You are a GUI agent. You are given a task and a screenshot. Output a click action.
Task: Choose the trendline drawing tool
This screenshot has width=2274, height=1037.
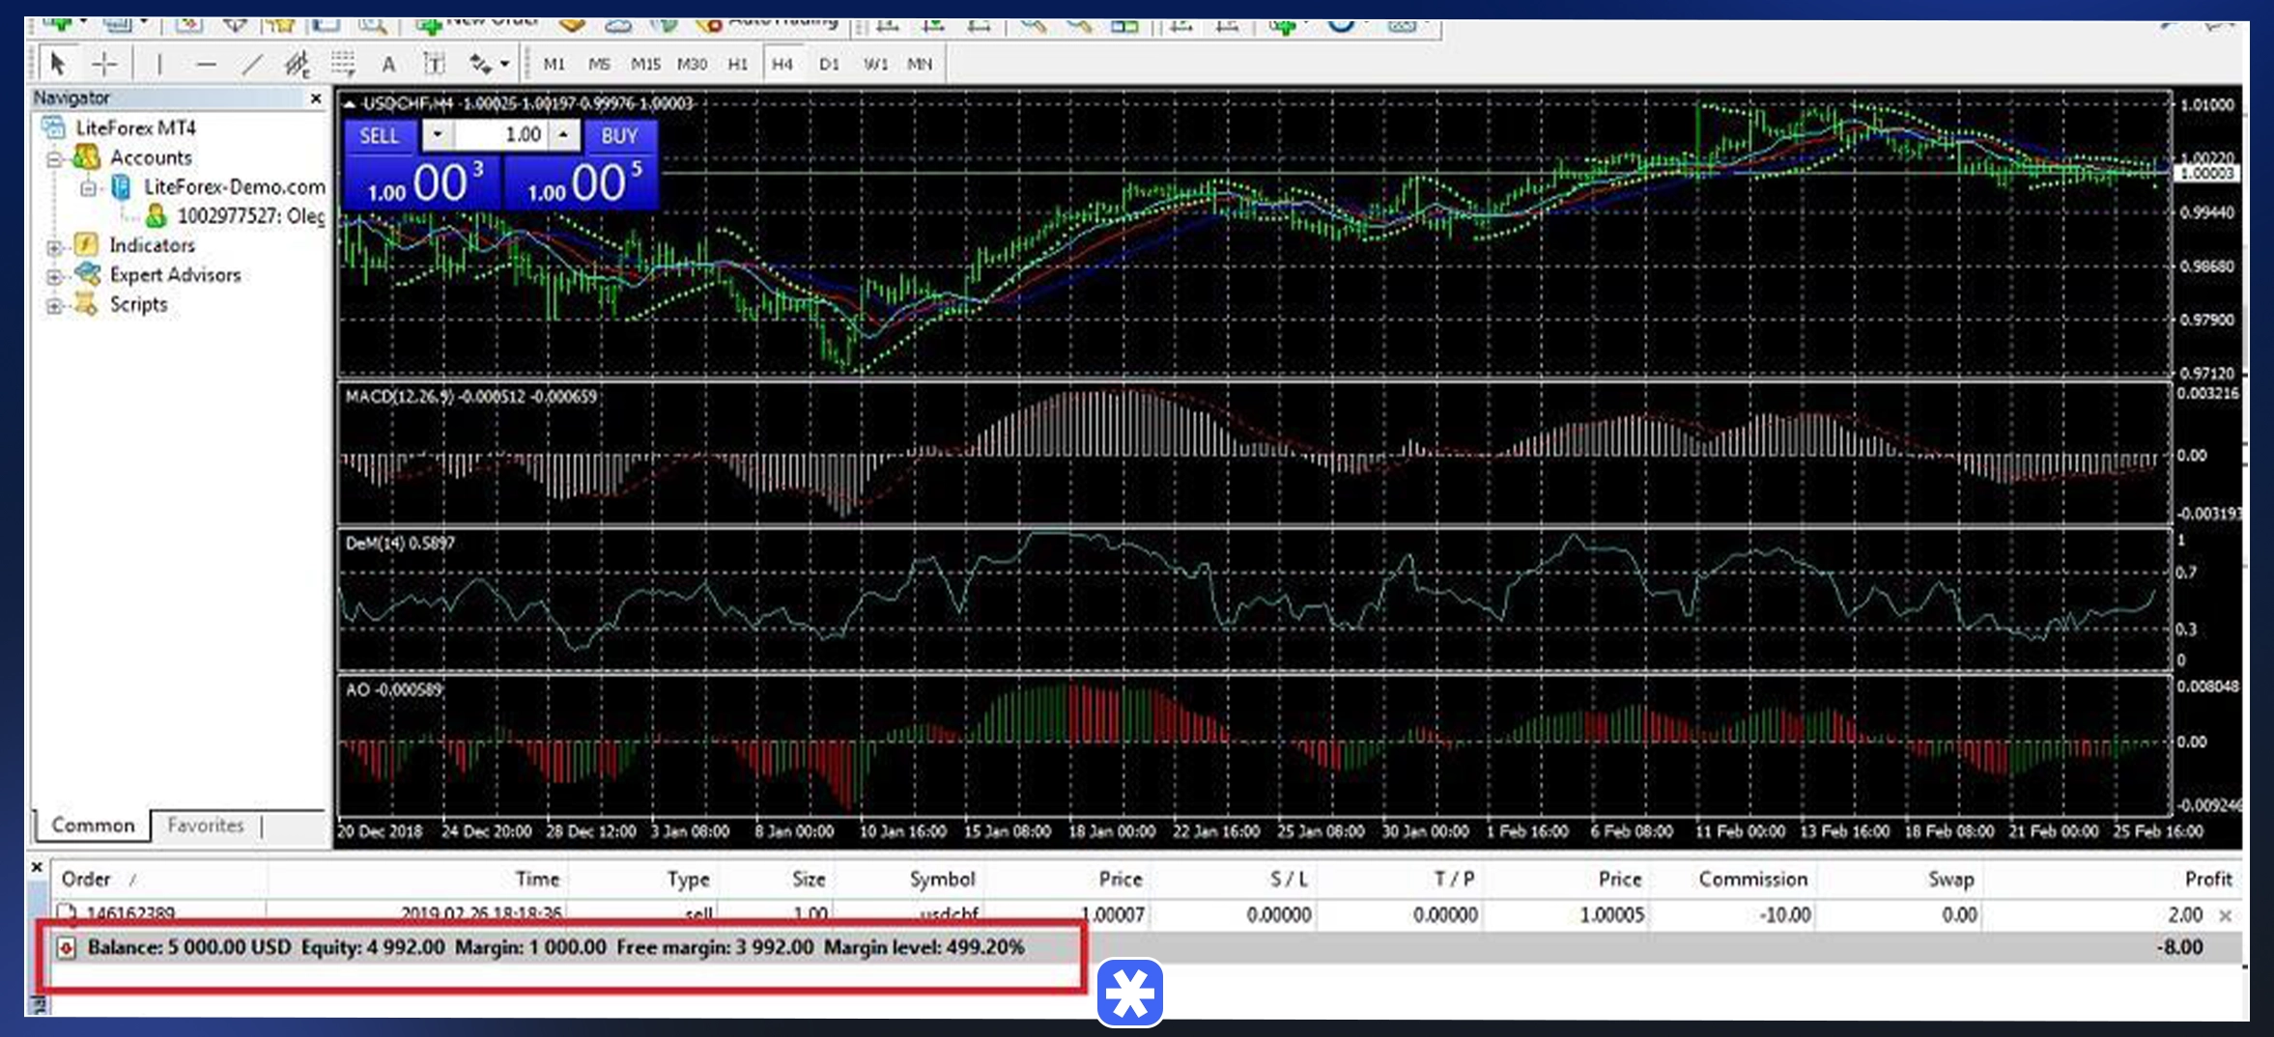click(x=252, y=65)
